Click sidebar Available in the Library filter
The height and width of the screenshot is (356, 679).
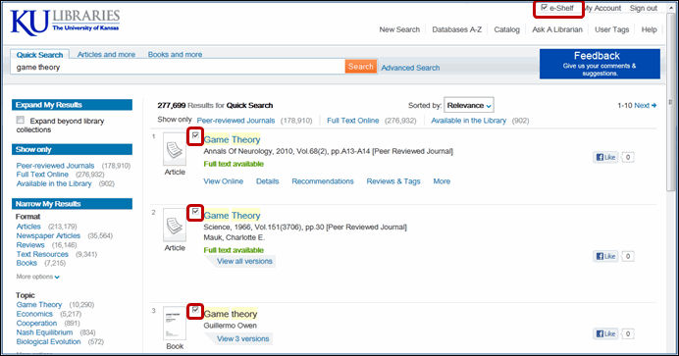pos(54,183)
